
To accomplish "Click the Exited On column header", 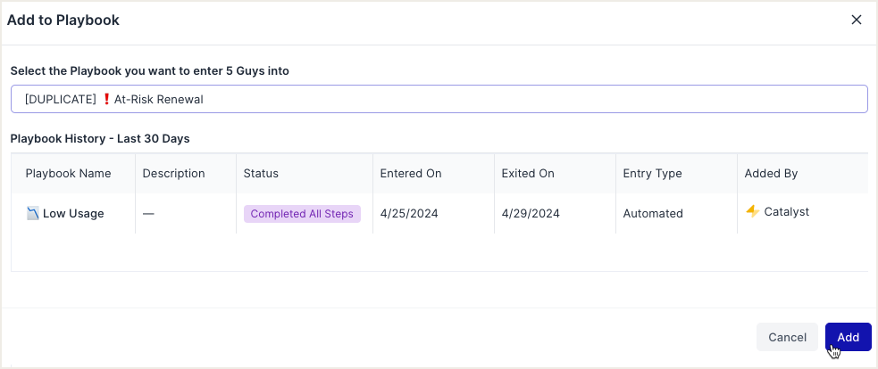I will [x=528, y=174].
